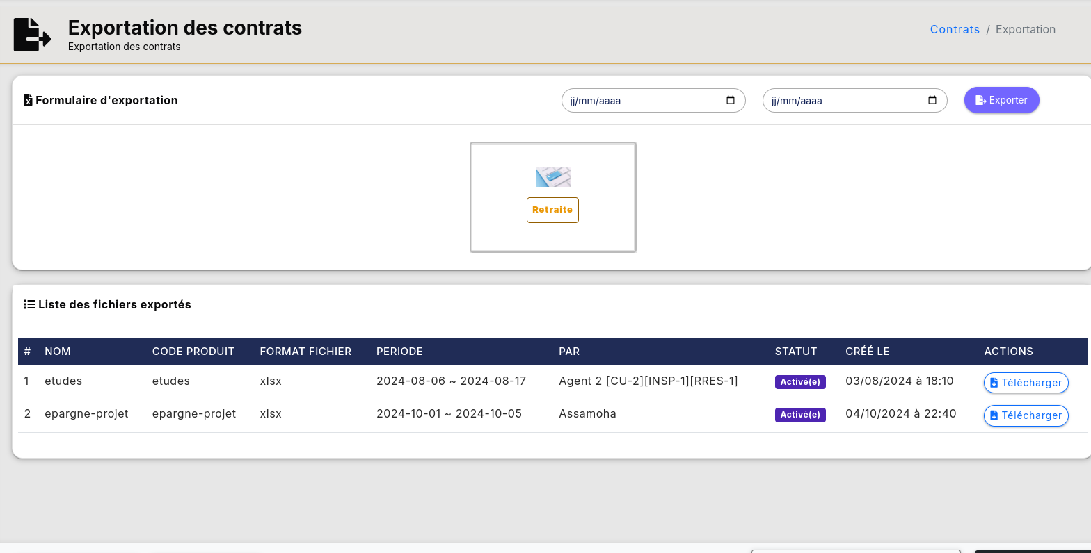Image resolution: width=1091 pixels, height=553 pixels.
Task: Click the CRÉÉ LE column header
Action: tap(867, 352)
